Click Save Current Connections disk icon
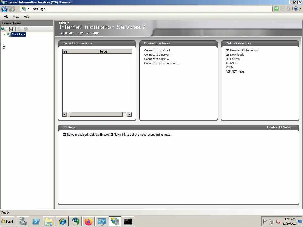303x227 pixels. [11, 29]
